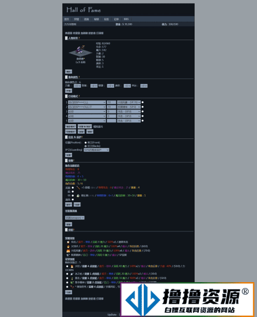Click the help question mark beside the action pattern header

[79, 96]
